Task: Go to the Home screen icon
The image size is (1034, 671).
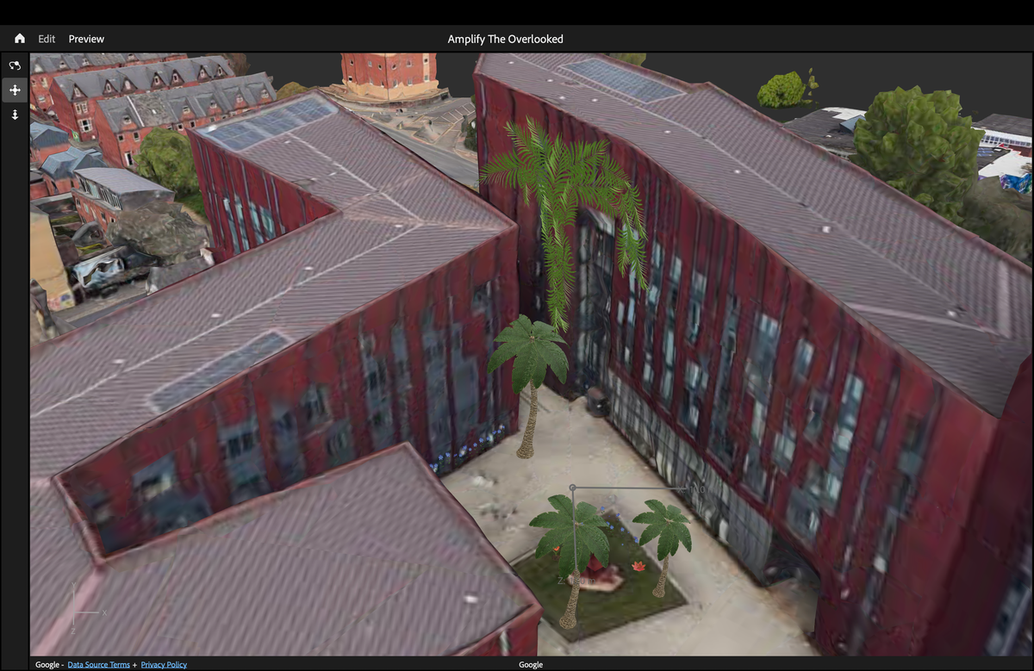Action: click(20, 39)
